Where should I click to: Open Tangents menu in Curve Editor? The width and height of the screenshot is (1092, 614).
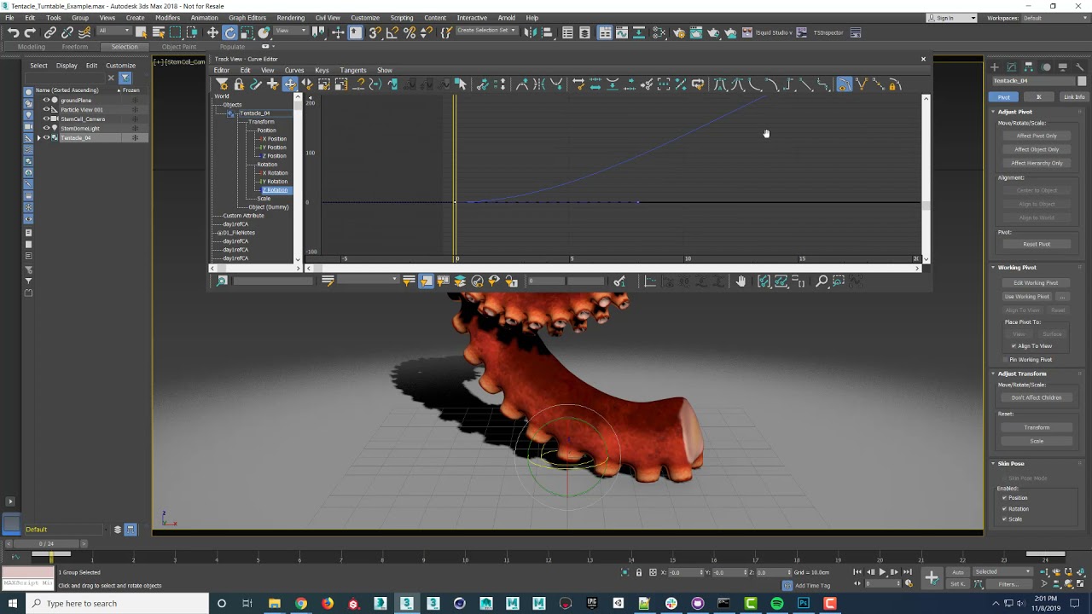pos(352,70)
